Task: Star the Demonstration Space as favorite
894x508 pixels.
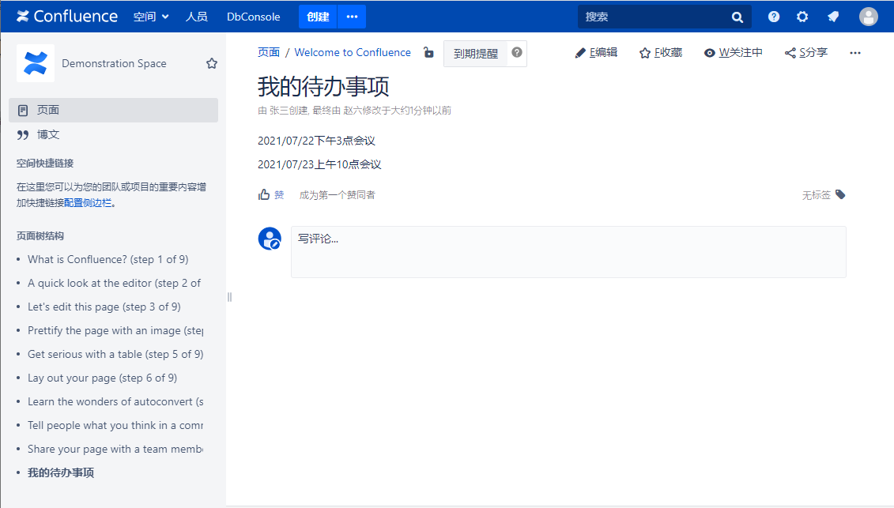Action: [212, 63]
